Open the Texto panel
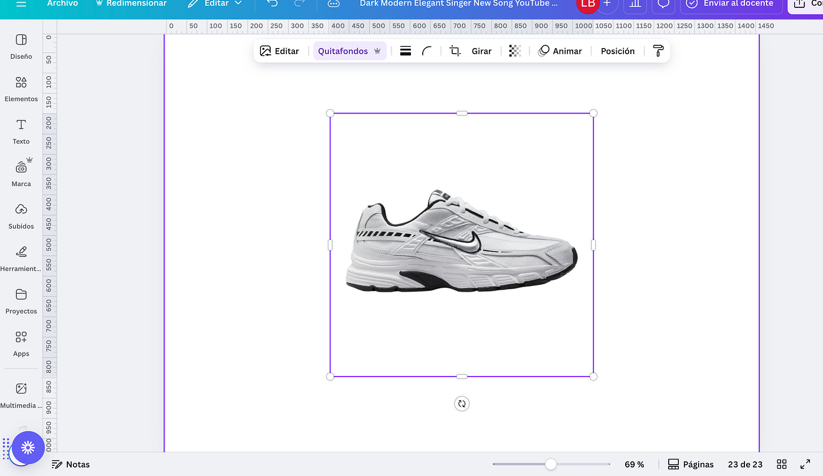 point(21,132)
